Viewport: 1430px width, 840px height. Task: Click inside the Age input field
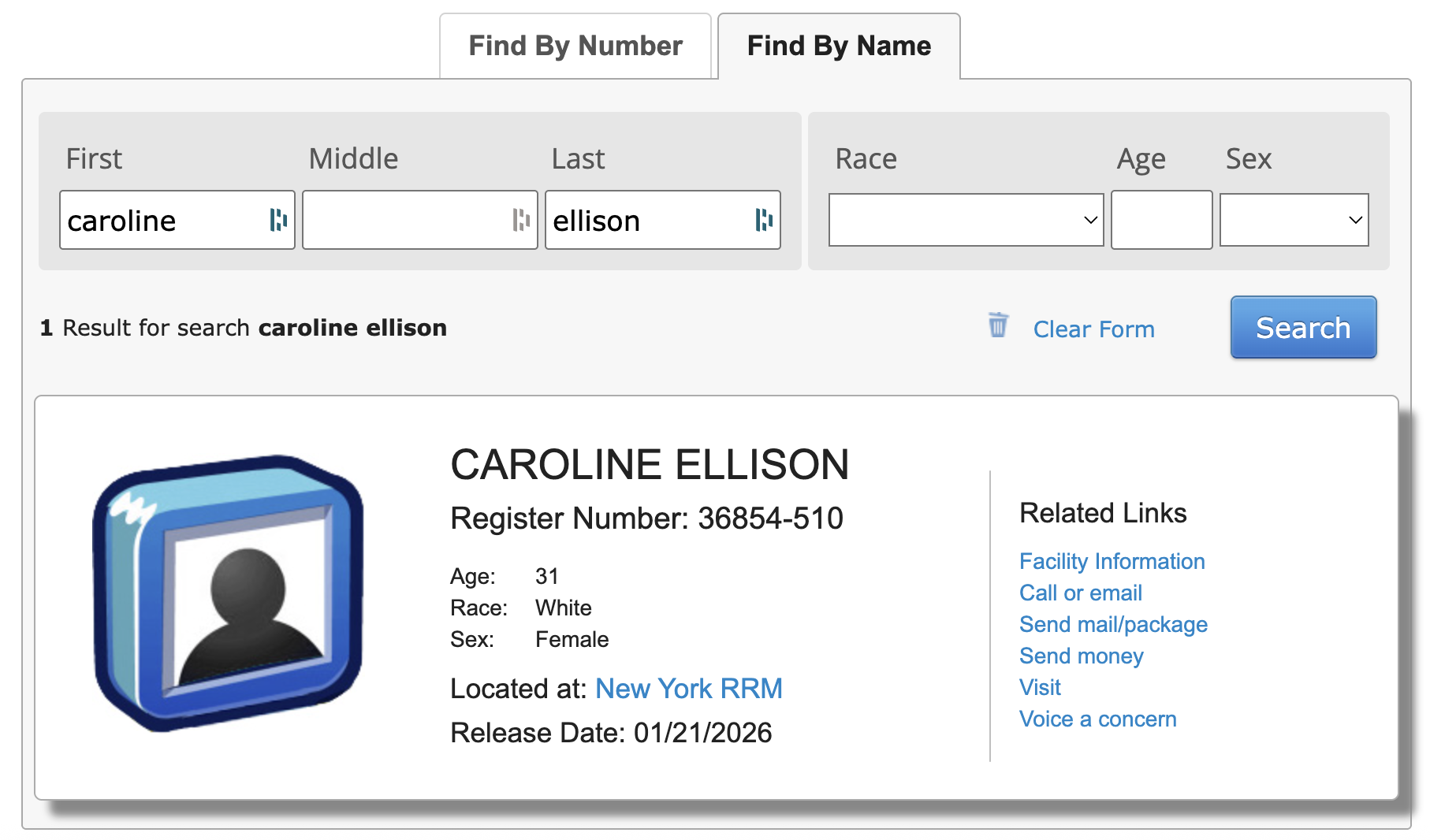coord(1161,220)
